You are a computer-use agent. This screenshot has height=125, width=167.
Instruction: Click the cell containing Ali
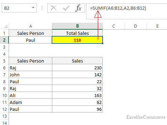(x=30, y=95)
